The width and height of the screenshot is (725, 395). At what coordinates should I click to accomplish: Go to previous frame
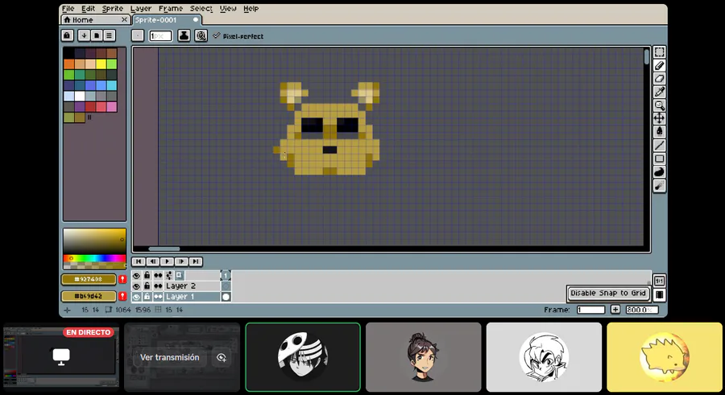coord(152,261)
